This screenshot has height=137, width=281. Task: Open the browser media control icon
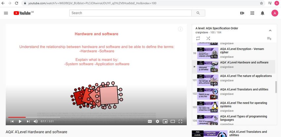tap(270, 3)
